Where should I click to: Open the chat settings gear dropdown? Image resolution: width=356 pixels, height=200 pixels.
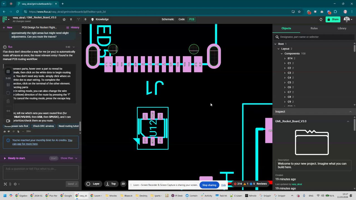16,184
